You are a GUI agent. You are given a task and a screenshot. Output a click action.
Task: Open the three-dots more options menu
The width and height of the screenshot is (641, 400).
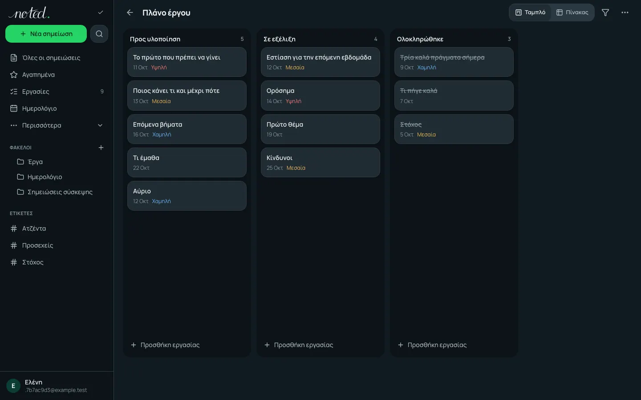(625, 12)
